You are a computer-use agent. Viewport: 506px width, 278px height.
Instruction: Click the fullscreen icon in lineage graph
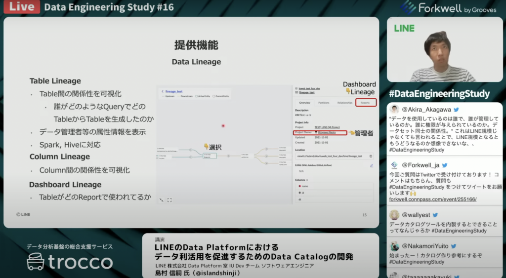point(169,200)
